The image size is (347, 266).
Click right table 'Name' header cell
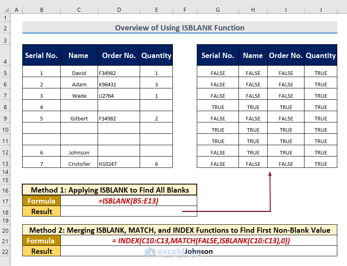(x=253, y=55)
